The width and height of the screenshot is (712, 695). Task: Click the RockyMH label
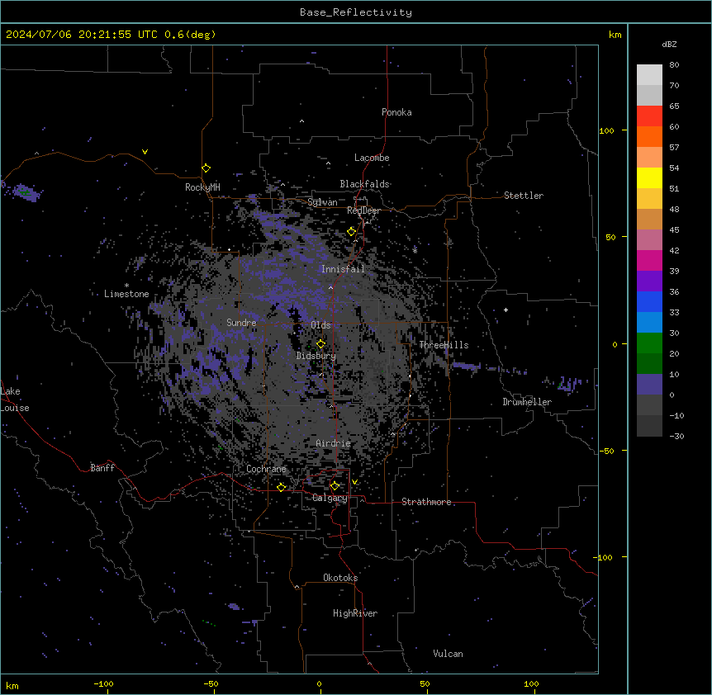click(202, 187)
